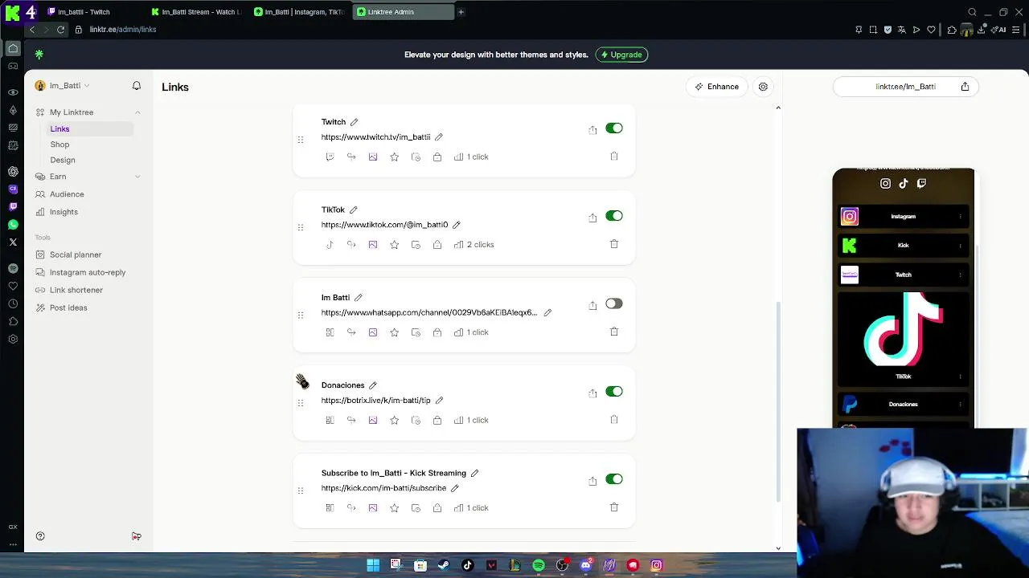Delete the Twitch link with trash icon
Image resolution: width=1029 pixels, height=578 pixels.
(614, 156)
